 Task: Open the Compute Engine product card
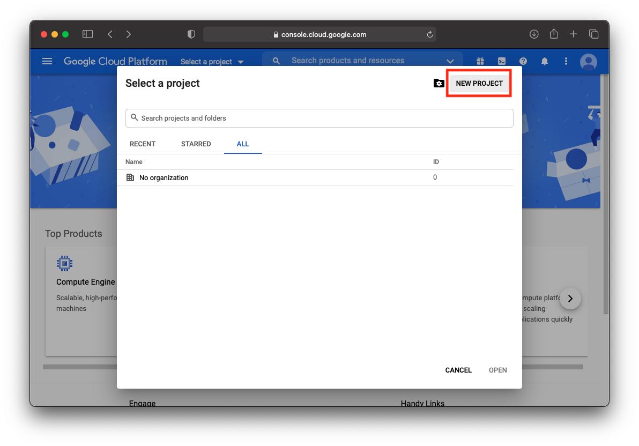click(81, 301)
